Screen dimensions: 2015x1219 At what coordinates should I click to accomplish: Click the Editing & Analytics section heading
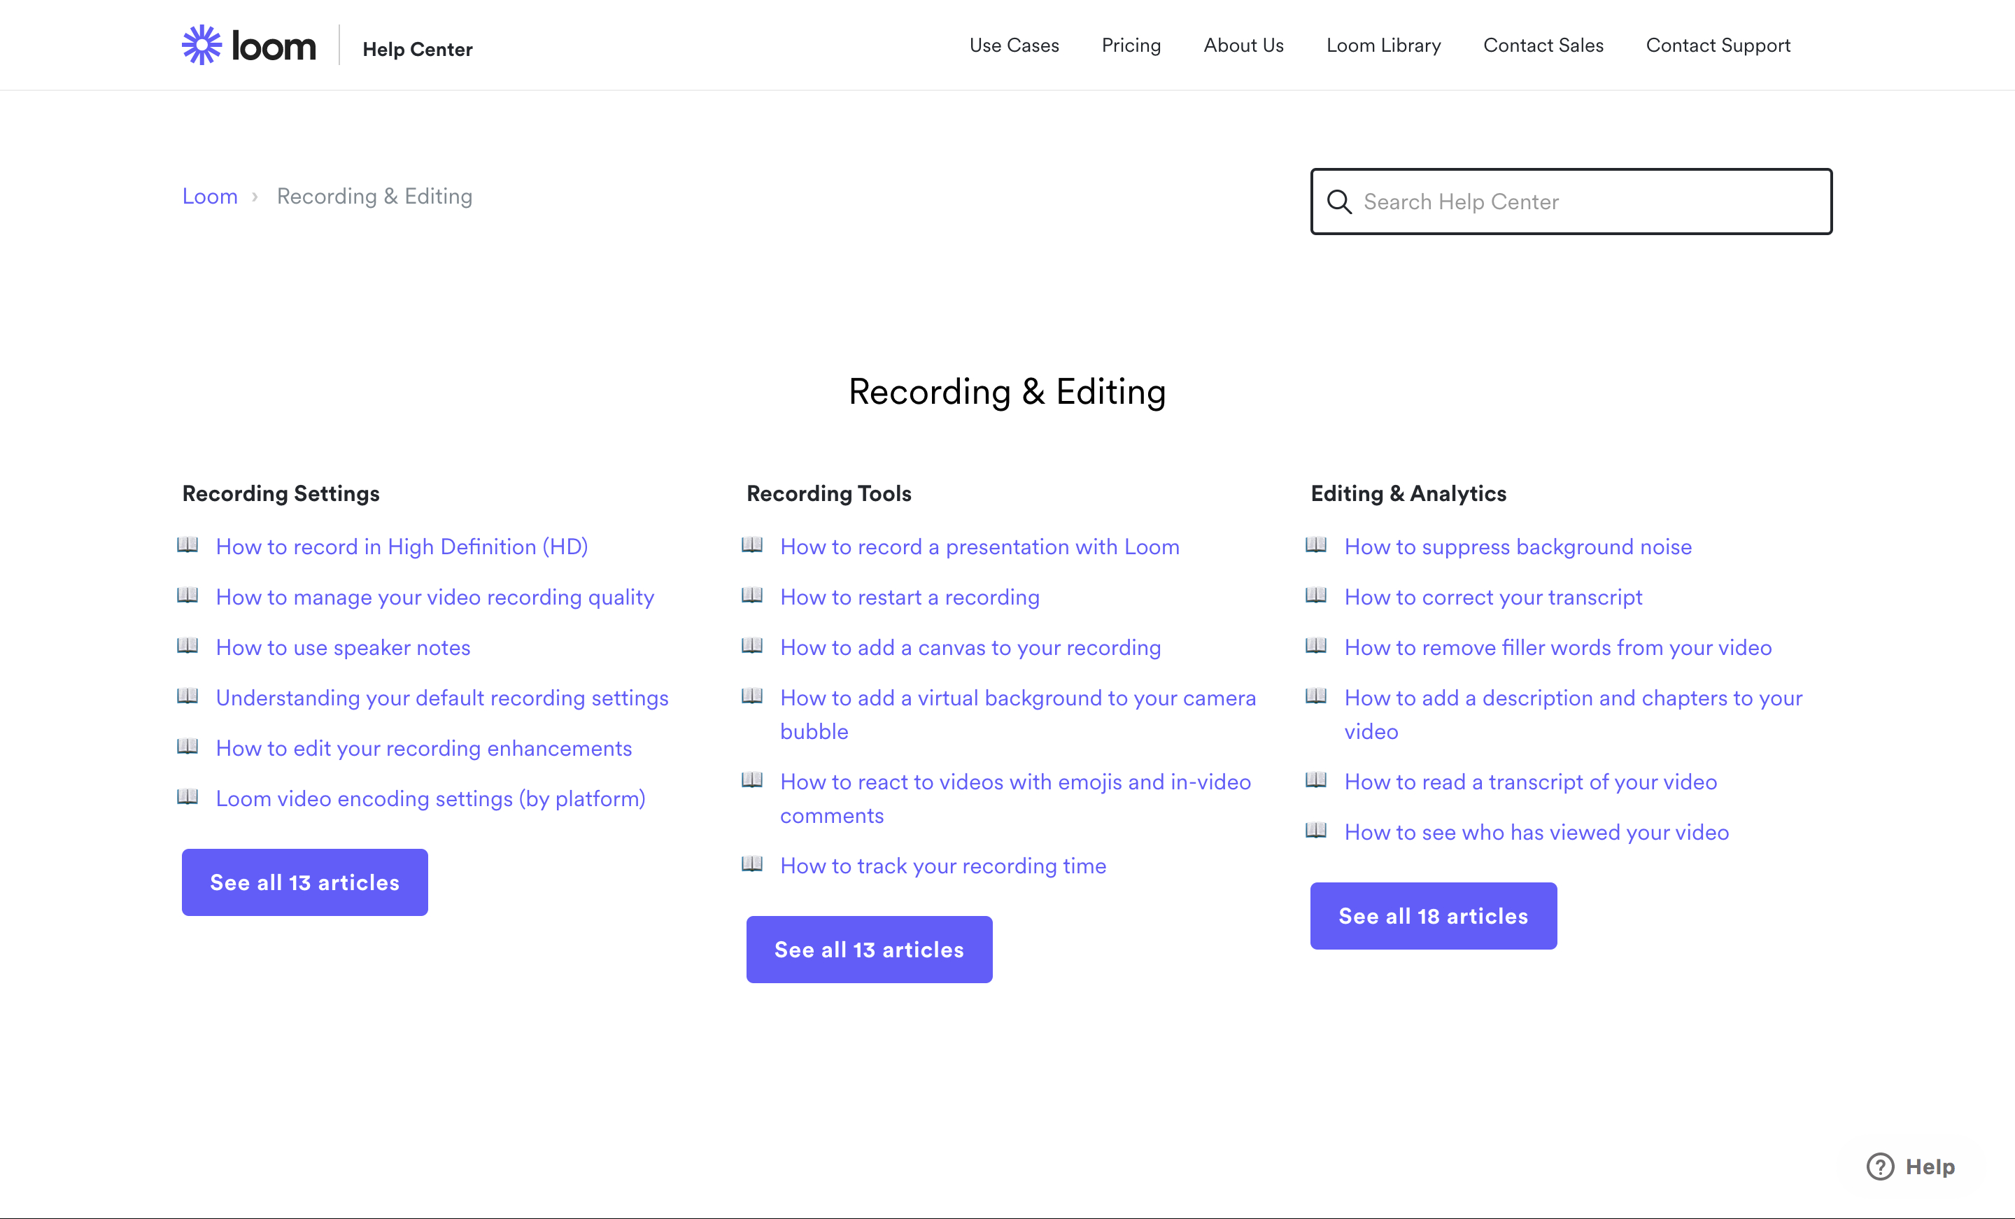click(x=1408, y=493)
